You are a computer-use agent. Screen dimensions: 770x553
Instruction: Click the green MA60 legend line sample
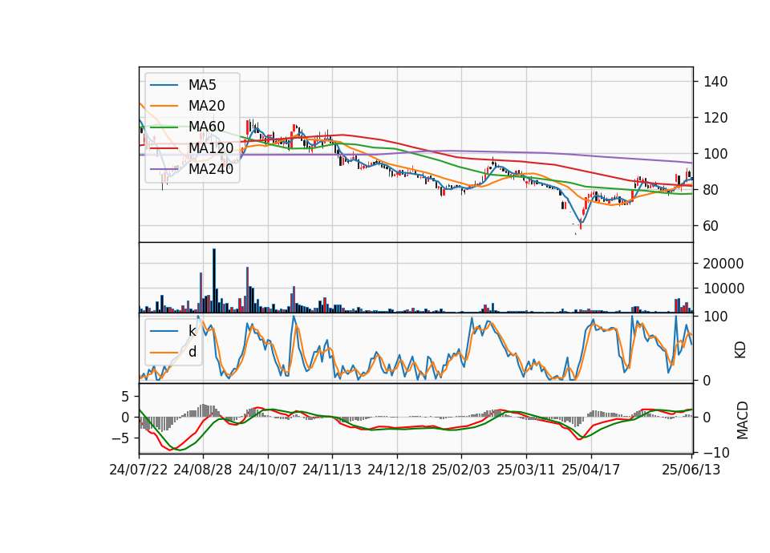coord(164,127)
